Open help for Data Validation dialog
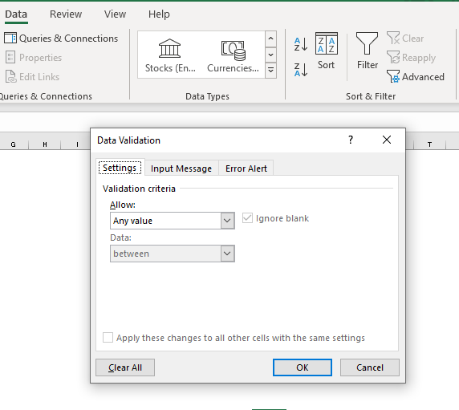This screenshot has width=459, height=410. click(x=351, y=140)
